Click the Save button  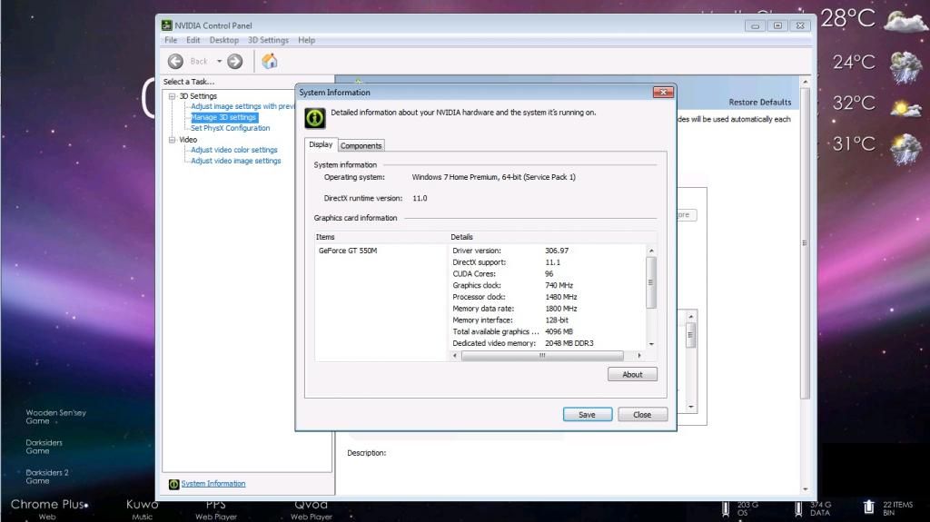tap(587, 414)
